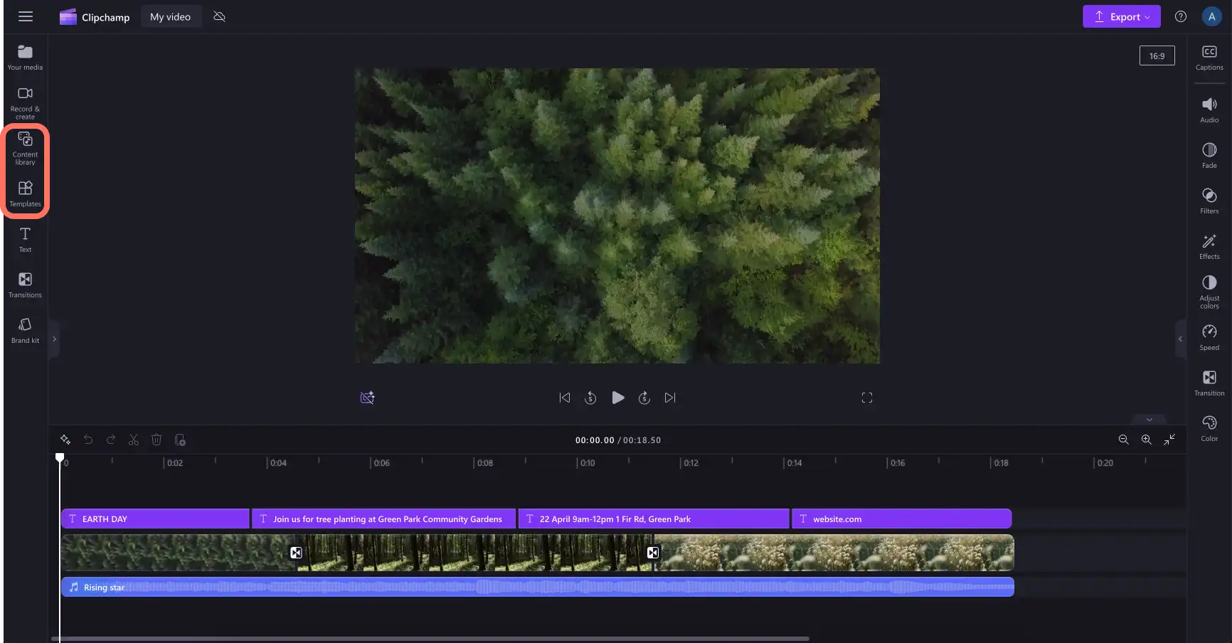Viewport: 1232px width, 643px height.
Task: Click the Clipchamp logo
Action: tap(95, 16)
